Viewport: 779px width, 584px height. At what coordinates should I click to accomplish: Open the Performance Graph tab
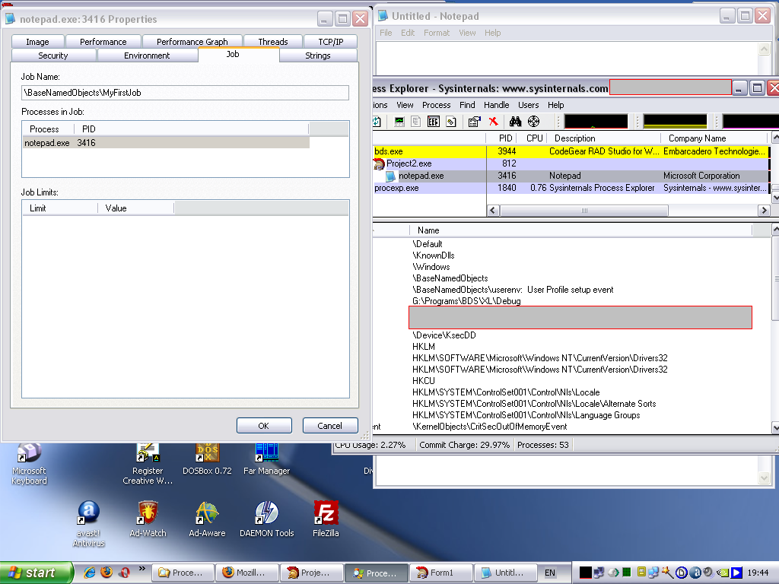coord(192,42)
